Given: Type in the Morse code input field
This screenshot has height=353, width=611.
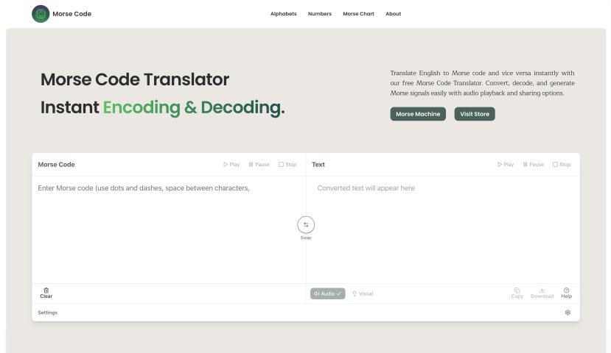Looking at the screenshot, I should coord(168,228).
